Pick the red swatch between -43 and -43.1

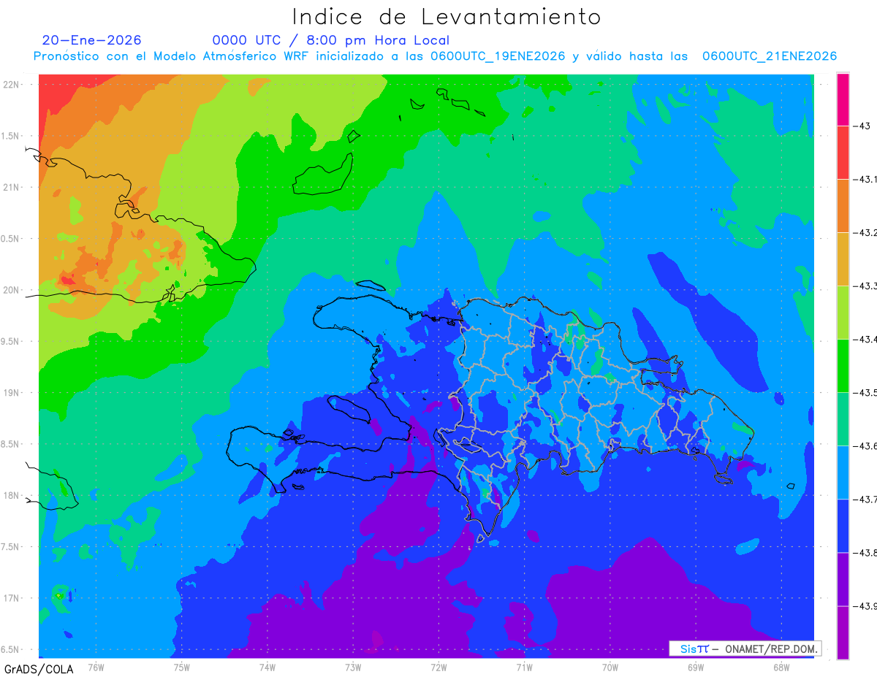click(x=843, y=153)
